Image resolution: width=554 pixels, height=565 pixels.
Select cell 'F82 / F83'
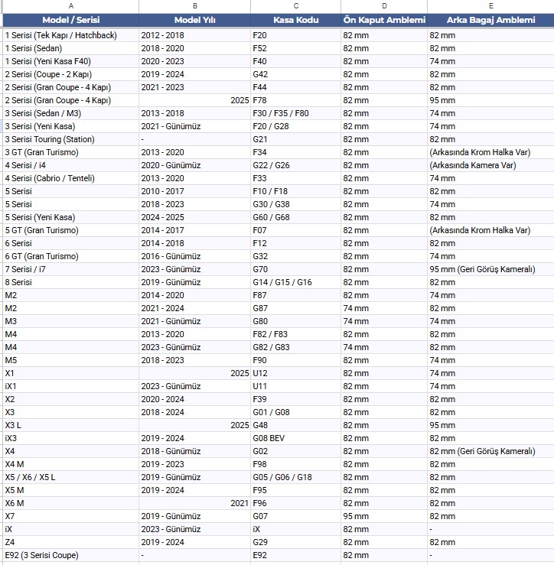[296, 334]
